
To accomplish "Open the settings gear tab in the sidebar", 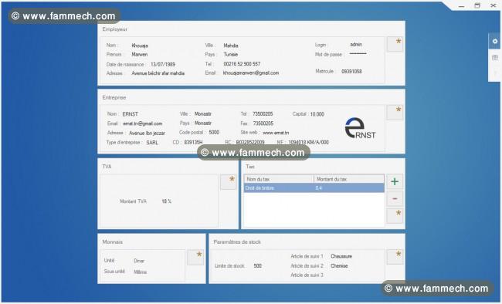I will (x=494, y=41).
